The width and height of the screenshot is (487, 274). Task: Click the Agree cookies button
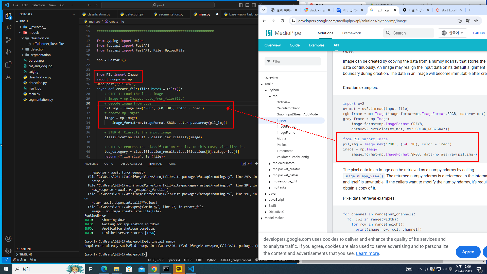468,252
